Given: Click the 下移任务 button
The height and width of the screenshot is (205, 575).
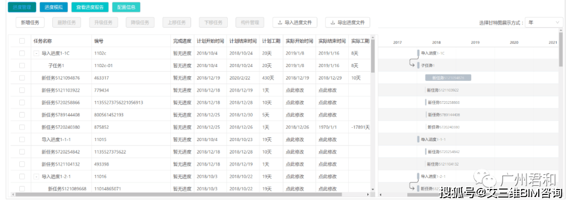Looking at the screenshot, I should tap(213, 22).
